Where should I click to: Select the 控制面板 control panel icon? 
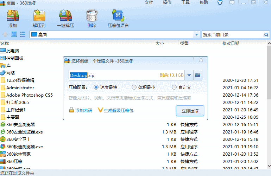(3, 58)
